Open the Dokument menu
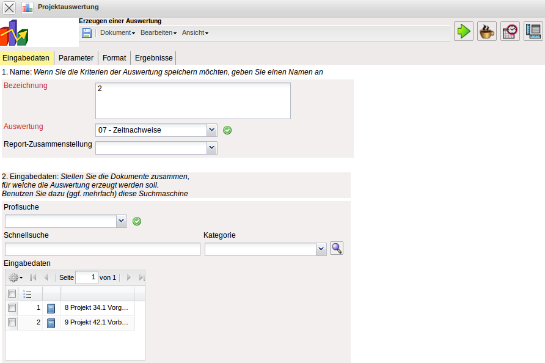545x363 pixels. coord(117,33)
